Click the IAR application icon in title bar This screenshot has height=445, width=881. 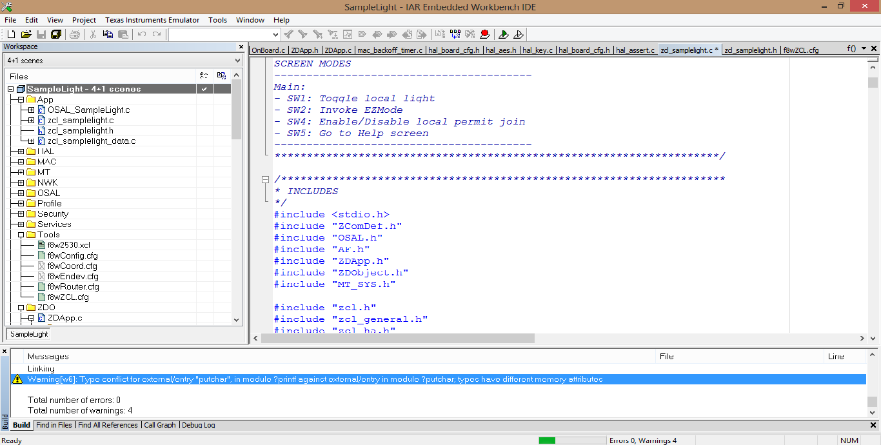(x=7, y=7)
